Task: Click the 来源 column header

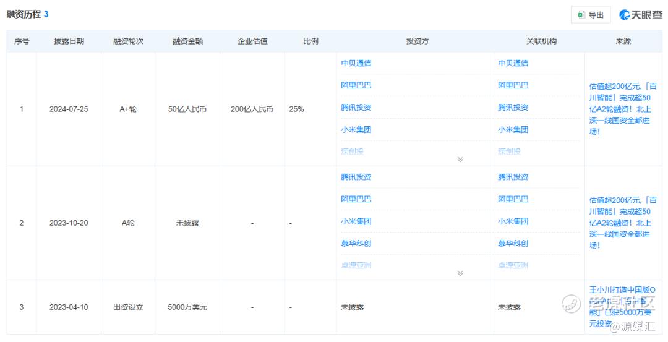Action: 623,41
